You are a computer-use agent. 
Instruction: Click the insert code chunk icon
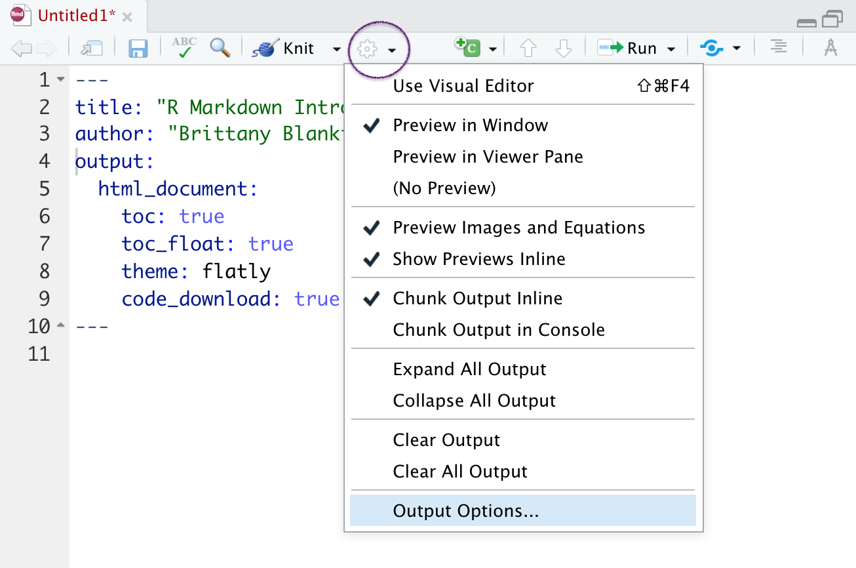click(468, 48)
